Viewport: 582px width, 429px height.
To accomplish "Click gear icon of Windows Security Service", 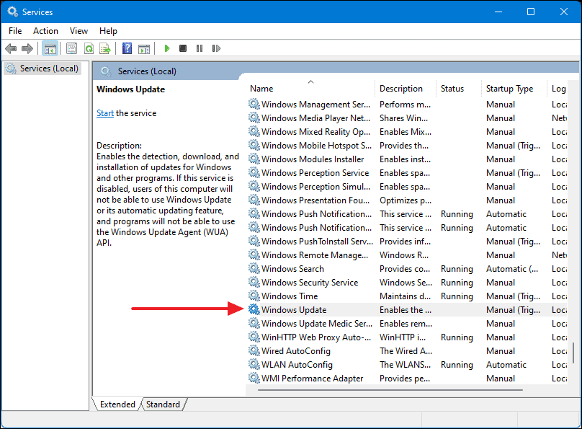I will [x=254, y=282].
